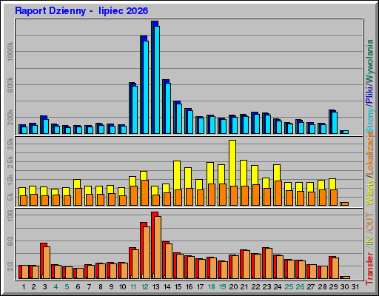Click the 10G y-axis label
This screenshot has width=379, height=296.
10,215
